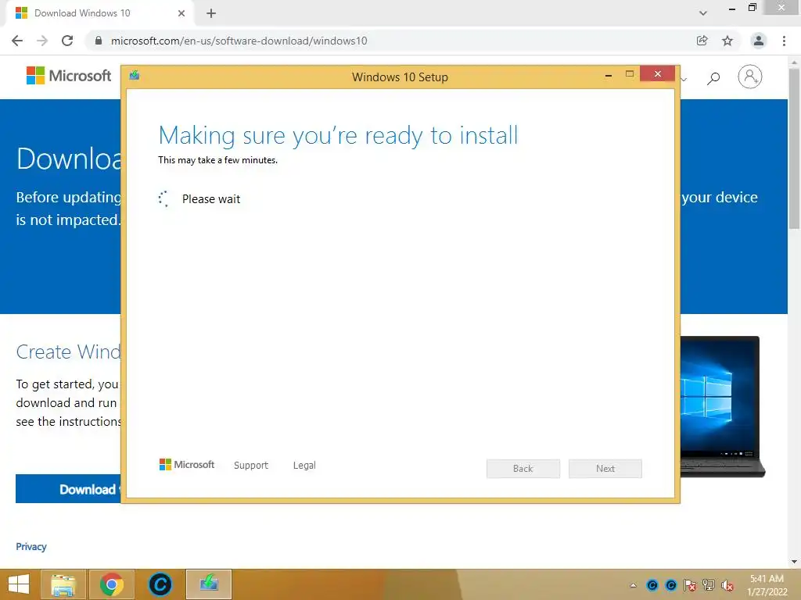Reload the Microsoft download page

pyautogui.click(x=67, y=41)
